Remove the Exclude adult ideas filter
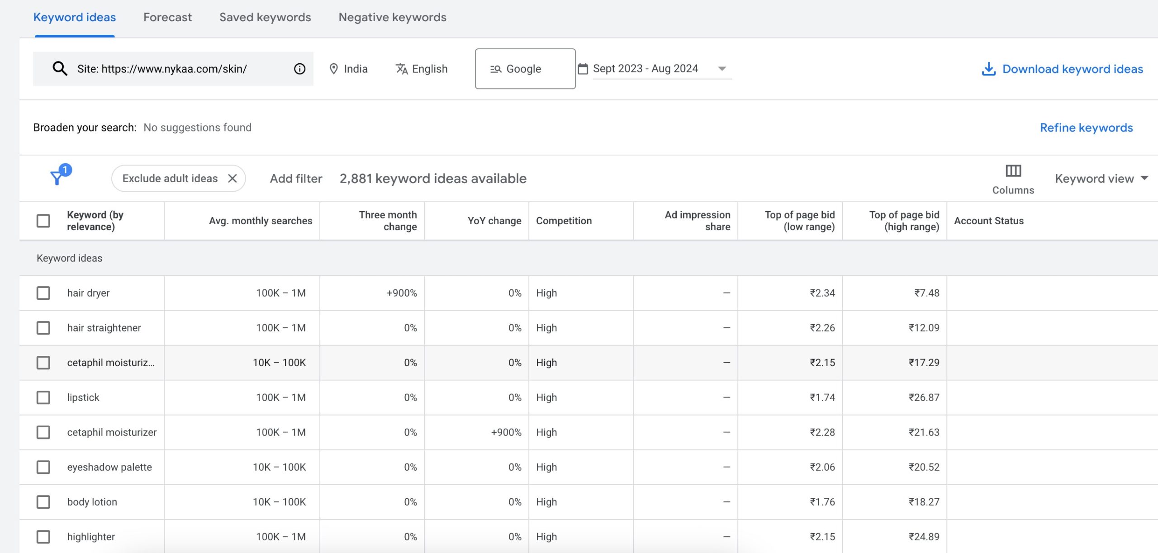Viewport: 1158px width, 553px height. tap(233, 179)
